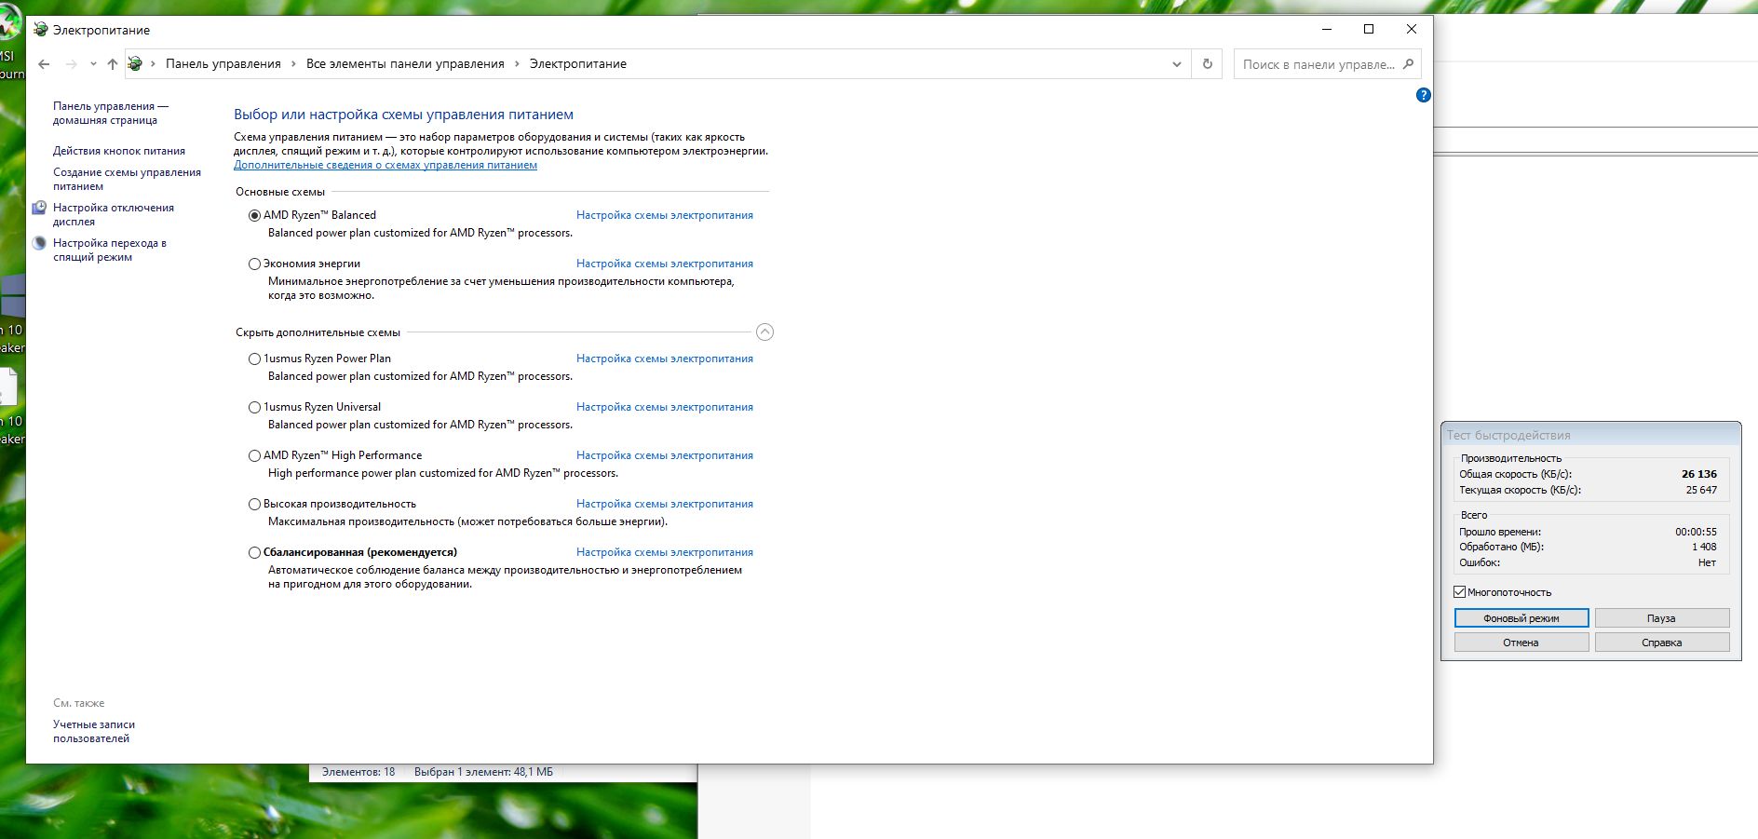Image resolution: width=1758 pixels, height=839 pixels.
Task: Select the AMD Ryzen Balanced power plan
Action: (254, 215)
